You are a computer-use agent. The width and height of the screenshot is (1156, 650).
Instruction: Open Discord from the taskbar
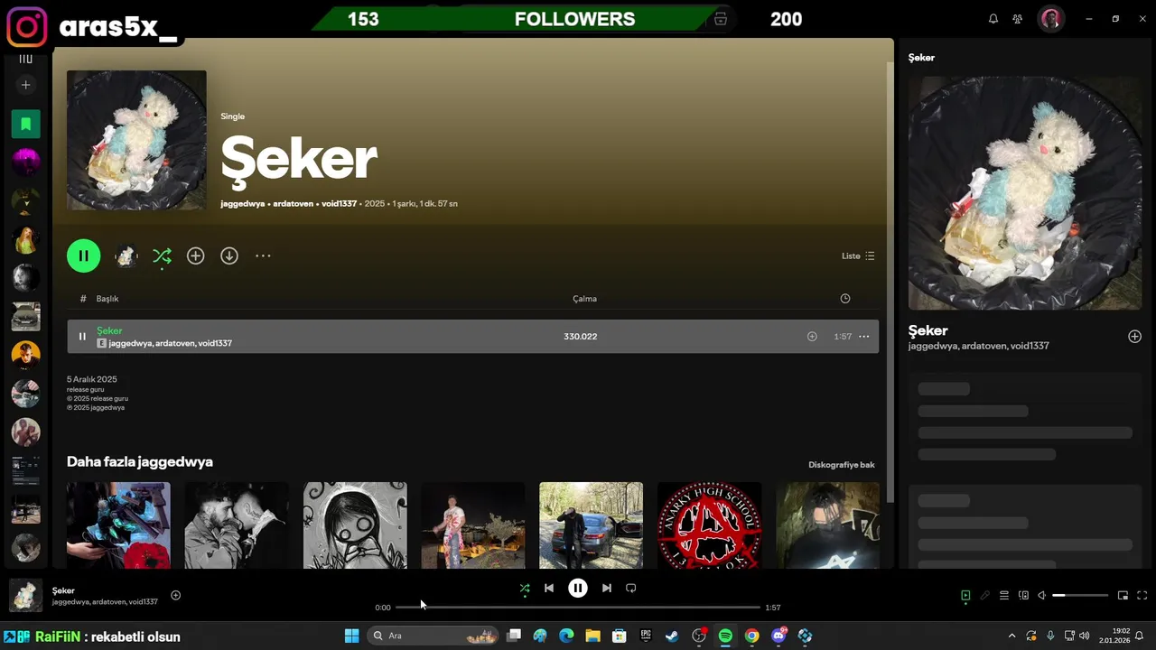pos(778,636)
